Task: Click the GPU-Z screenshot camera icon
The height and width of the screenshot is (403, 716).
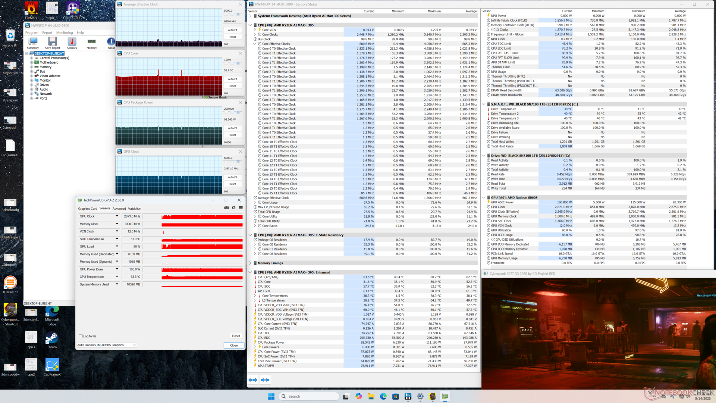Action: point(226,208)
